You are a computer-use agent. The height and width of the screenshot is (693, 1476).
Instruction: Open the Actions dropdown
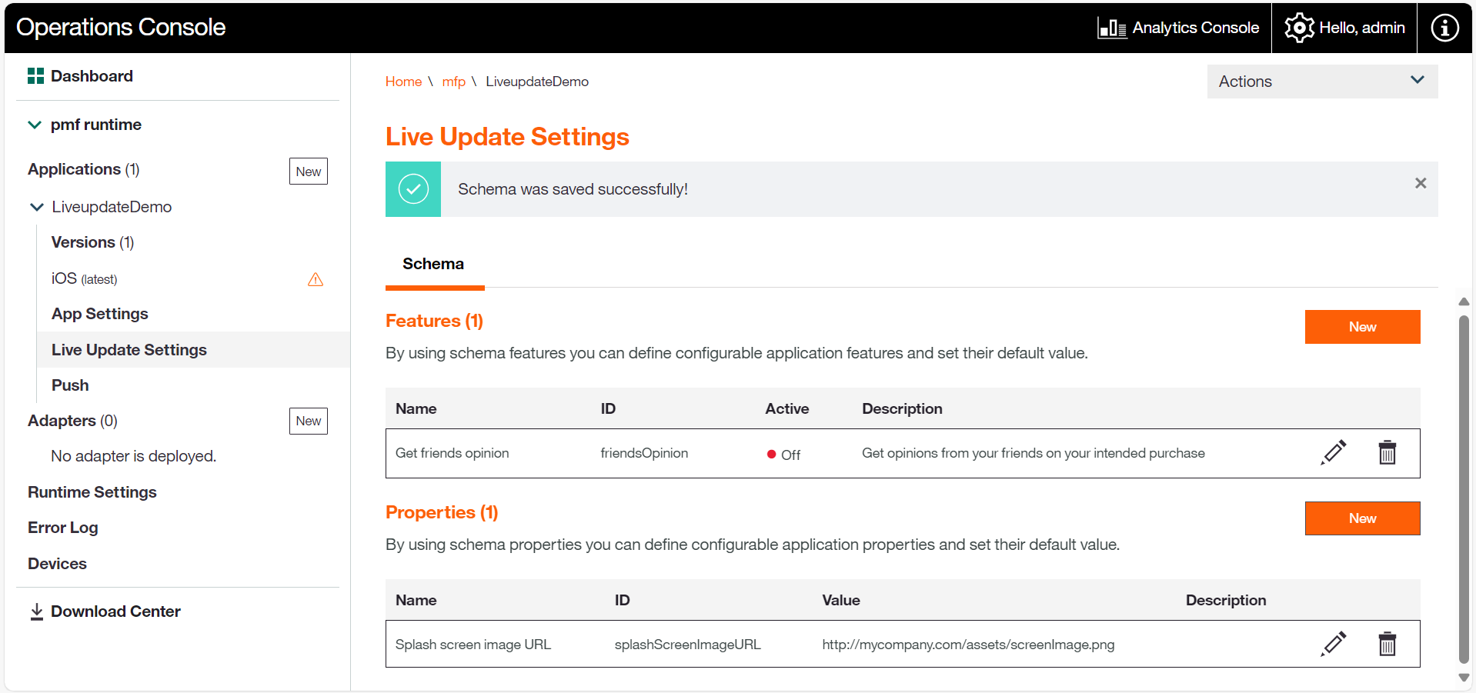(x=1321, y=82)
